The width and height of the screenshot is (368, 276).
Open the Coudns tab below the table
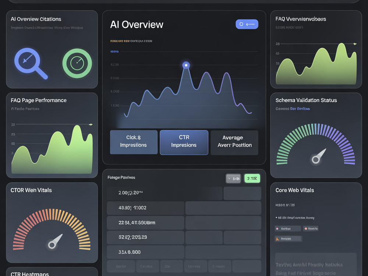click(148, 266)
